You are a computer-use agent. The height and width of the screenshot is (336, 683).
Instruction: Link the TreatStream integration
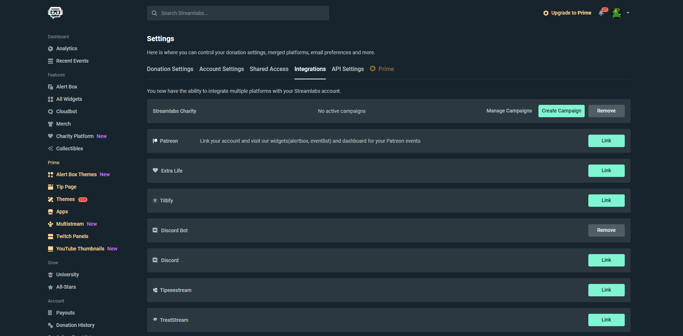pyautogui.click(x=607, y=320)
